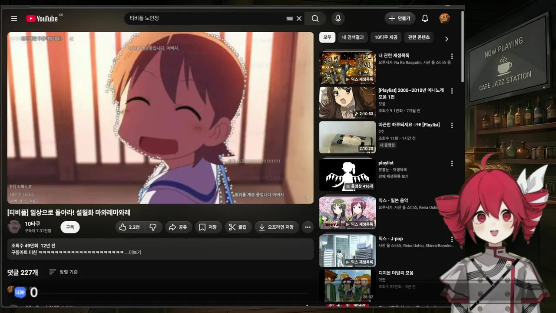556x313 pixels.
Task: Run search with magnifier button
Action: click(x=315, y=19)
